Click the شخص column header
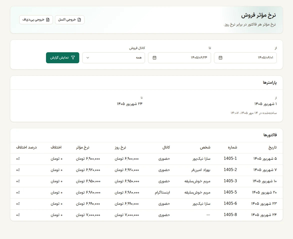This screenshot has height=239, width=293. click(x=205, y=147)
